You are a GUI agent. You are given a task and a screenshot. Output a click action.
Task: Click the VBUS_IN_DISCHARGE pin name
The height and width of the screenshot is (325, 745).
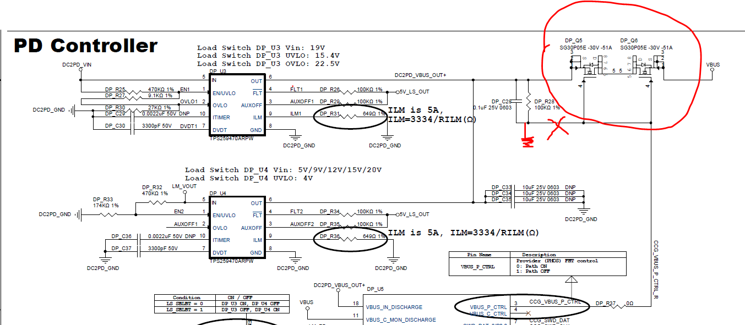click(x=394, y=307)
